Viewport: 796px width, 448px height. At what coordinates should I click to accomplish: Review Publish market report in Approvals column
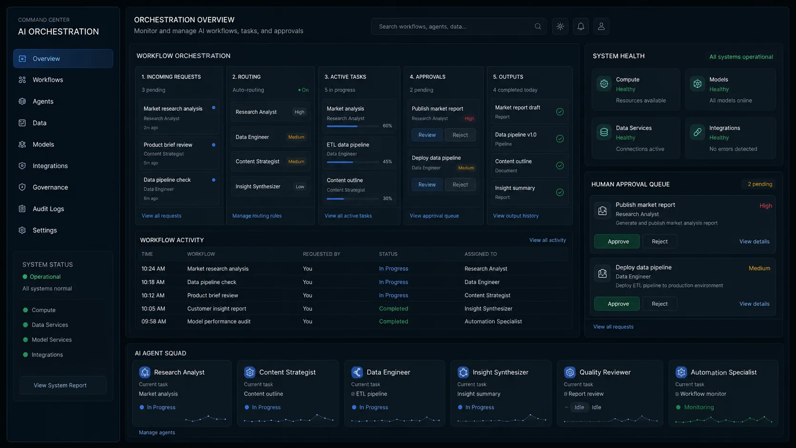point(427,135)
